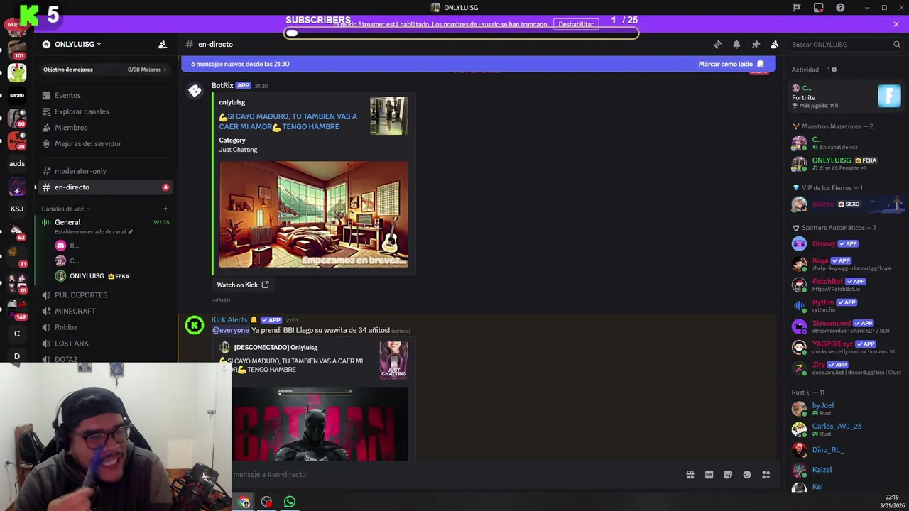Join the MINECRAFT voice channel

coord(104,311)
